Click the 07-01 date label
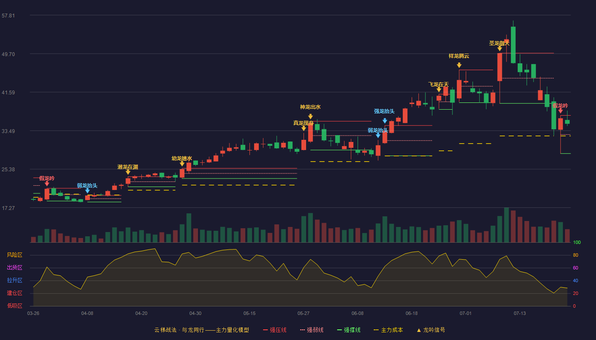This screenshot has height=340, width=596. 466,313
